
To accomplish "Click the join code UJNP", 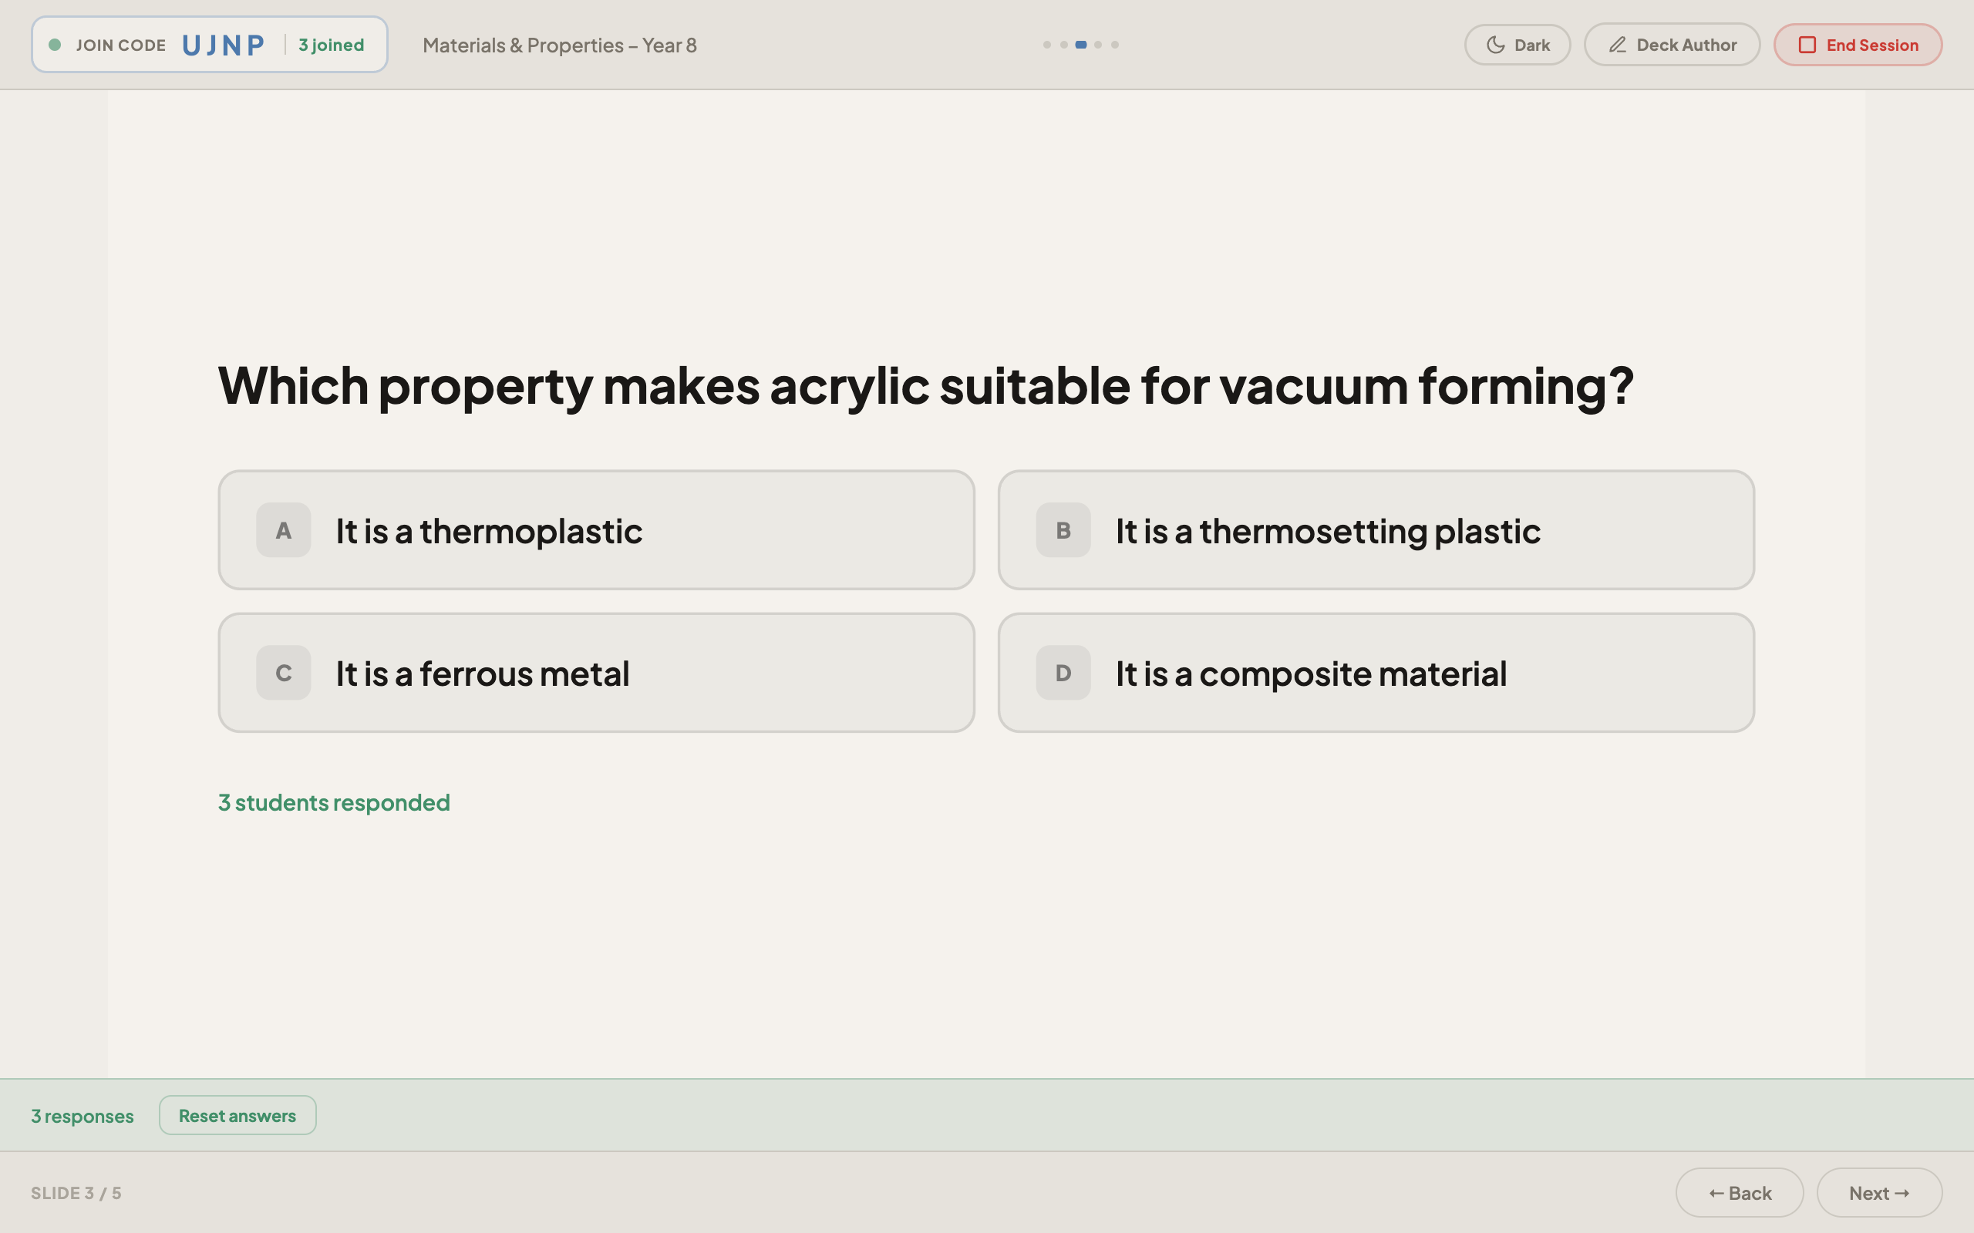I will coord(224,45).
